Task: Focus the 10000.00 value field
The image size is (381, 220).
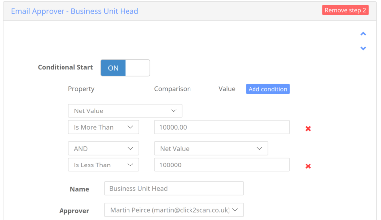Action: point(221,127)
